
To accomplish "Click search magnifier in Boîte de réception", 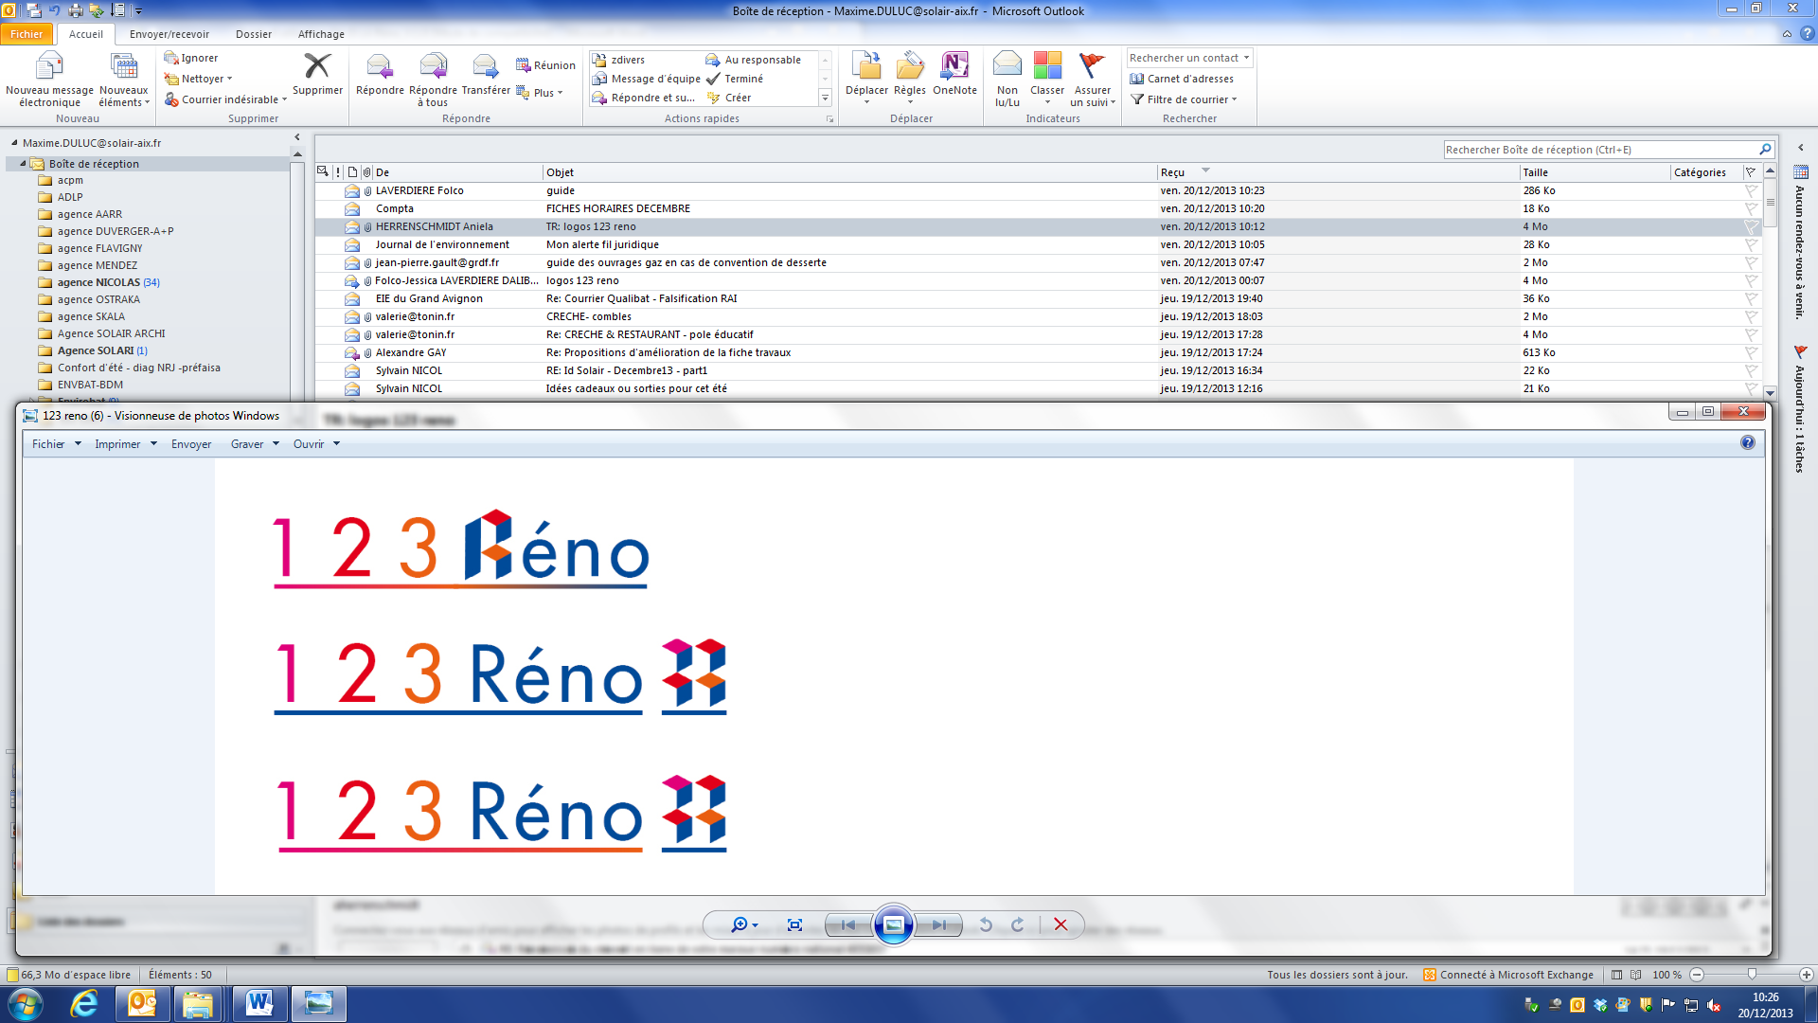I will pyautogui.click(x=1765, y=150).
